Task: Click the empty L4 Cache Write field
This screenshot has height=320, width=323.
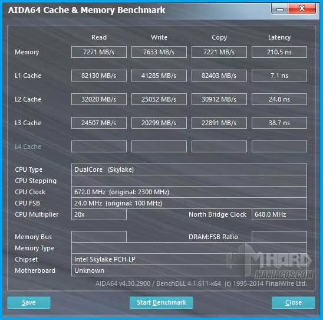Action: (159, 146)
